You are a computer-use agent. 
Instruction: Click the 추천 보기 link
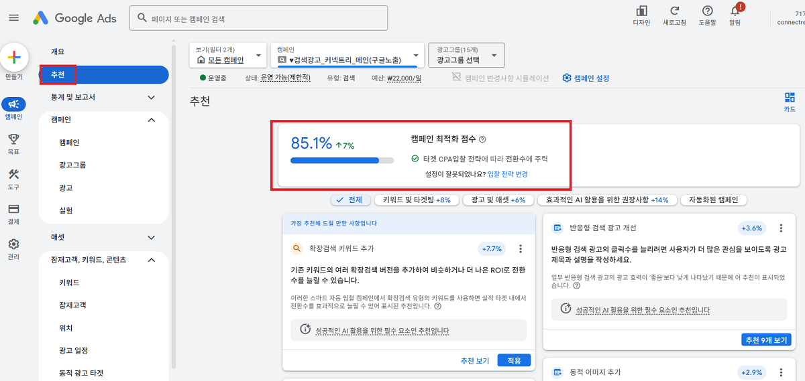click(x=474, y=360)
